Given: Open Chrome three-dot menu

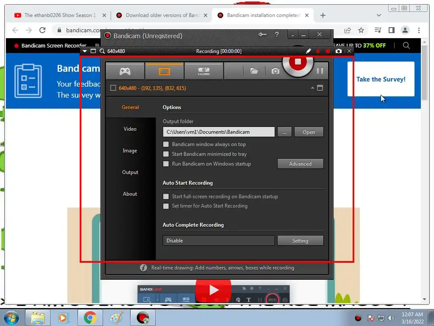Looking at the screenshot, I should (x=419, y=30).
